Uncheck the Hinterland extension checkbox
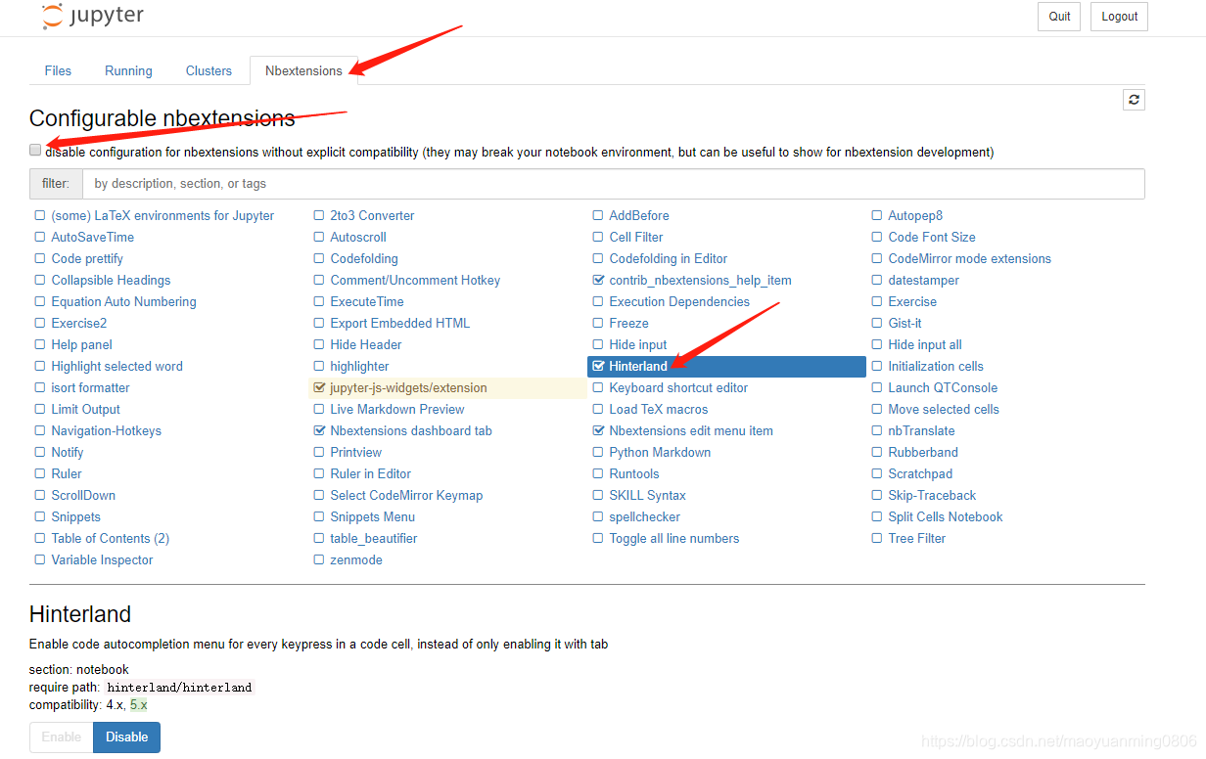This screenshot has width=1206, height=759. pyautogui.click(x=598, y=367)
